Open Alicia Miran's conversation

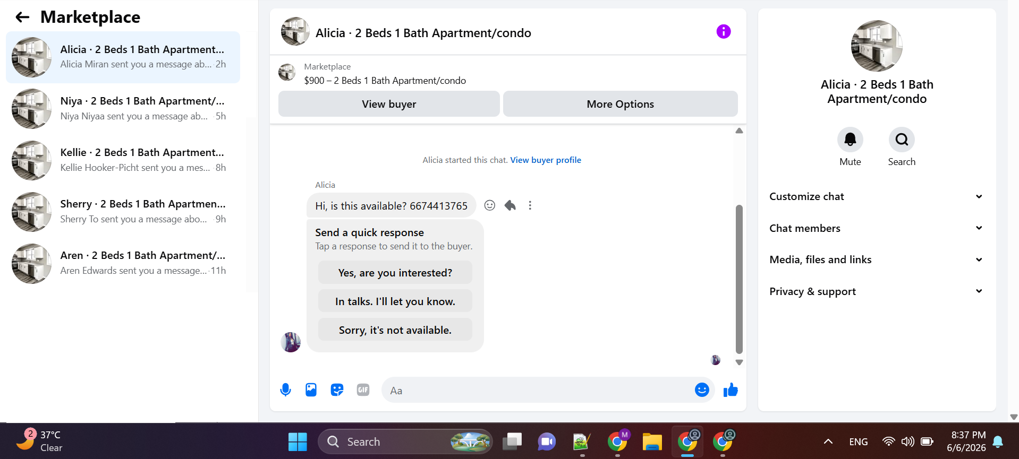[123, 57]
